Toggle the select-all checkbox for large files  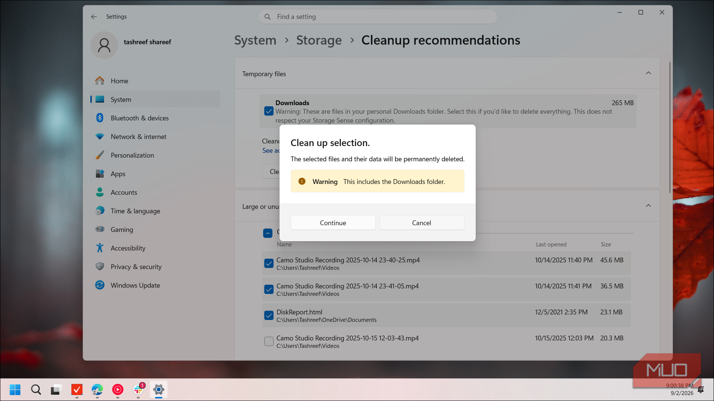click(x=268, y=233)
